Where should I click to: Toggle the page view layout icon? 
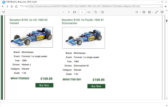pos(102,12)
